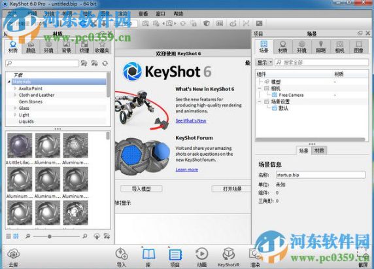Click the reset camera circular arrow icon

183,24
